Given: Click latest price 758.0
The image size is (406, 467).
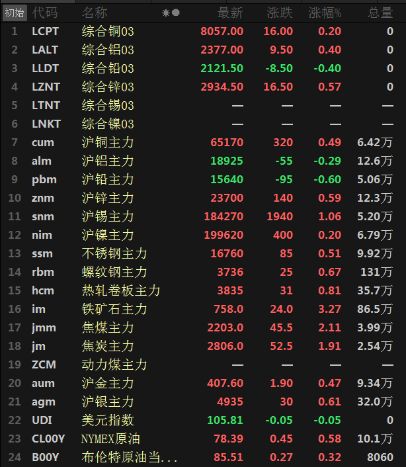Looking at the screenshot, I should point(229,309).
